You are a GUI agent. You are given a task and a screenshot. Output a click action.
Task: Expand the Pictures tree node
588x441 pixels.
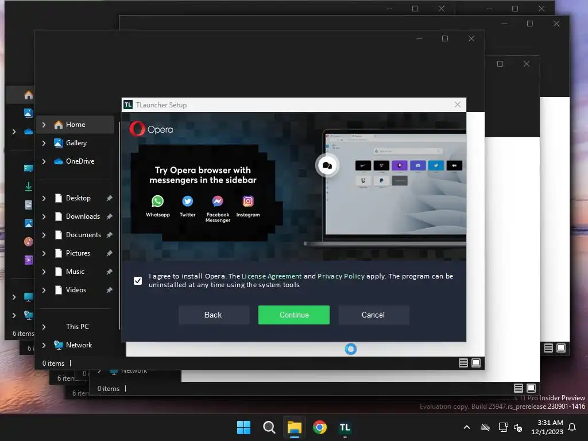(44, 253)
